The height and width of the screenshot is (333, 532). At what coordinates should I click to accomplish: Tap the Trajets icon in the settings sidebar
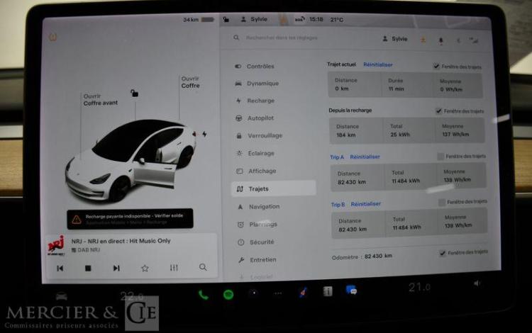pos(240,188)
